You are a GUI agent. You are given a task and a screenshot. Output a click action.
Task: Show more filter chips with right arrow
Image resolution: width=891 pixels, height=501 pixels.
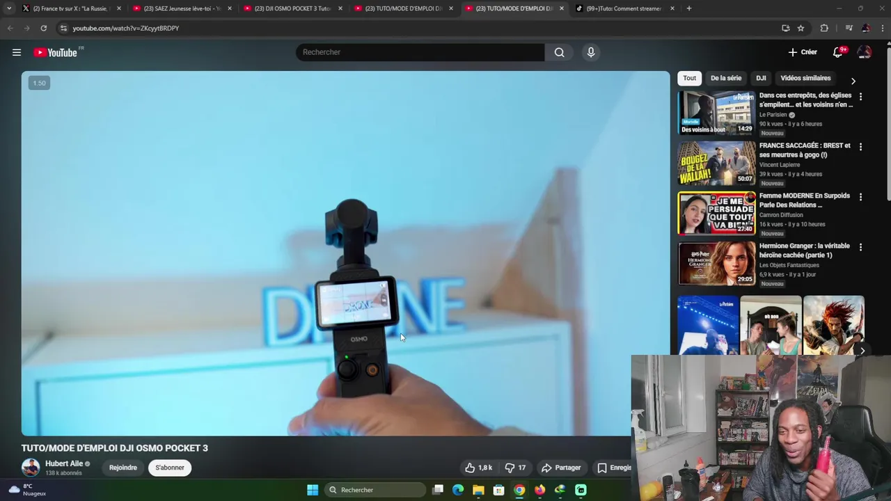point(853,81)
